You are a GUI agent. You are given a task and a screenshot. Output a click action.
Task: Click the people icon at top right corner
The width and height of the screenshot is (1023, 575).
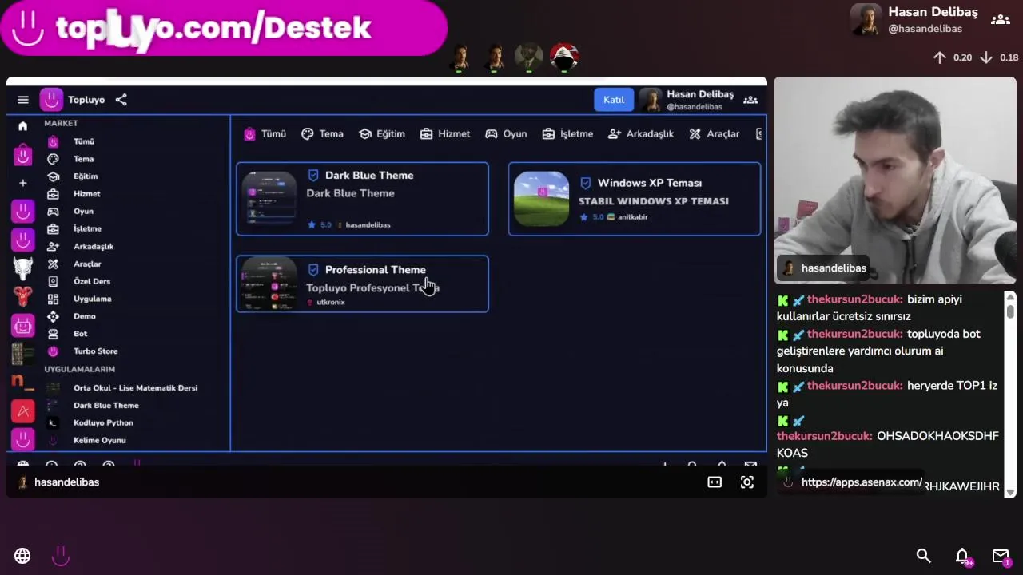1000,20
